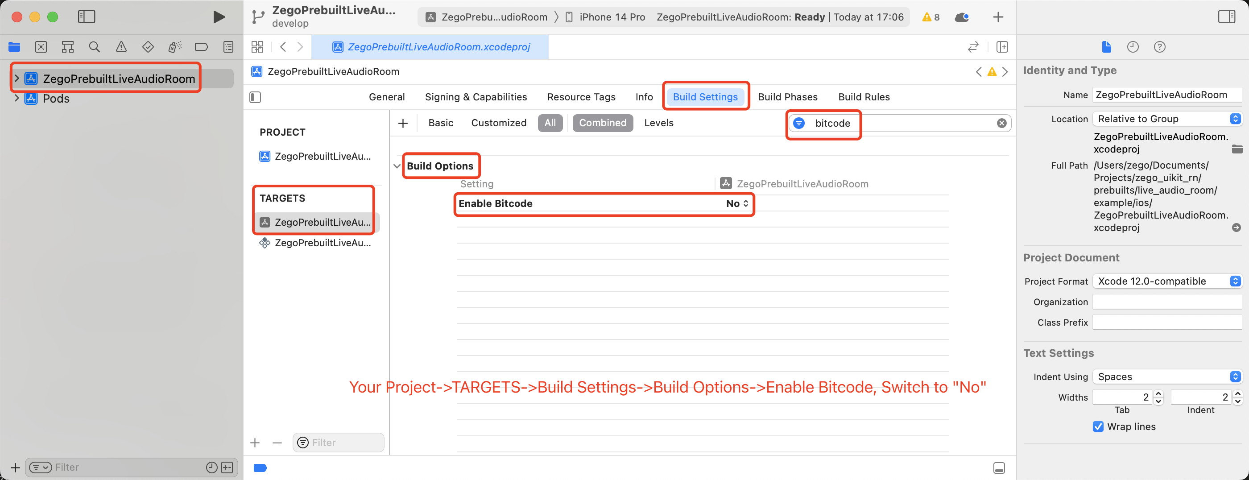This screenshot has height=480, width=1249.
Task: Click the Run play button
Action: pos(219,17)
